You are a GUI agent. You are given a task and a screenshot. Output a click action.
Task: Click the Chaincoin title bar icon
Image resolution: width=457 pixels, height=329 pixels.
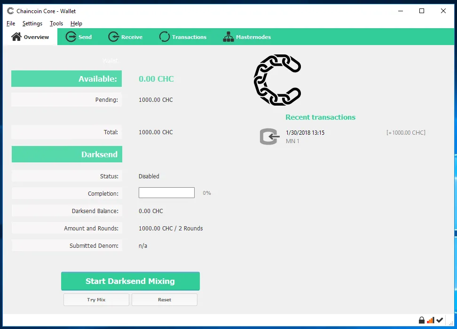point(10,11)
